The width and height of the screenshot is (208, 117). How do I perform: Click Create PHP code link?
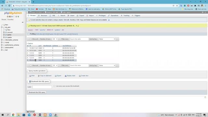[x=64, y=34]
